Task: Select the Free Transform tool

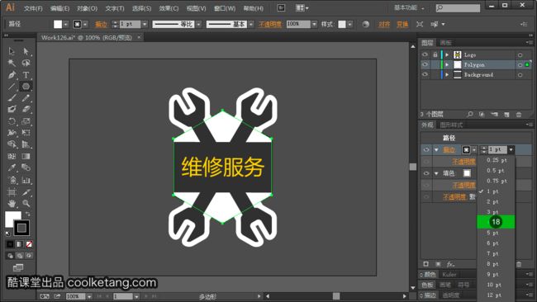Action: click(26, 133)
